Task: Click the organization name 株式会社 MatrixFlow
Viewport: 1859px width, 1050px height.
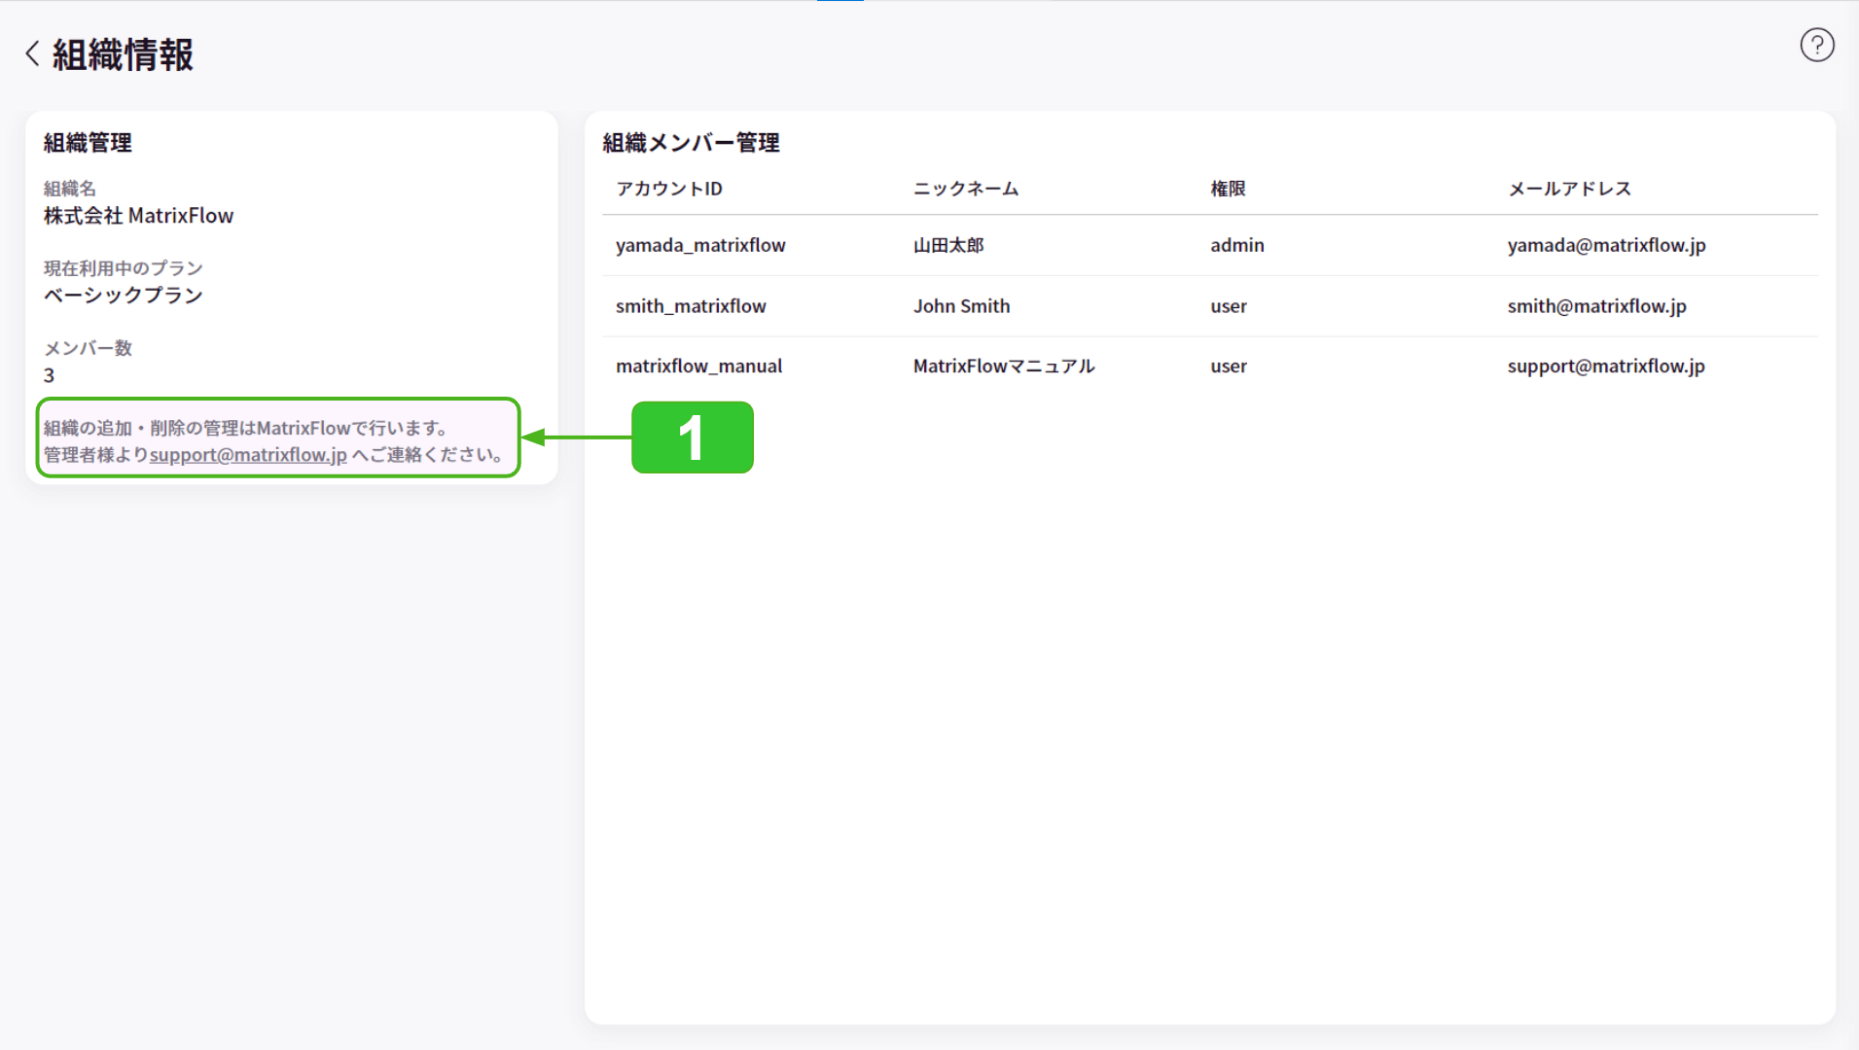Action: [x=138, y=216]
